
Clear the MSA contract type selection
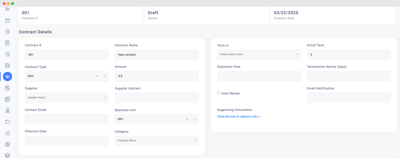(x=97, y=76)
